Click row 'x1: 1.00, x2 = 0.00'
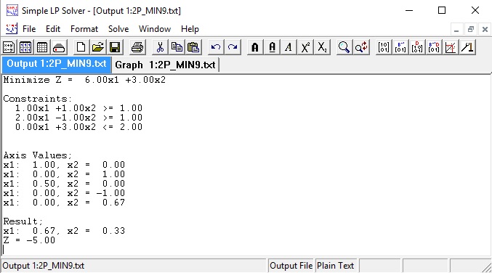Screen dimensions: 492x273 click(x=64, y=165)
